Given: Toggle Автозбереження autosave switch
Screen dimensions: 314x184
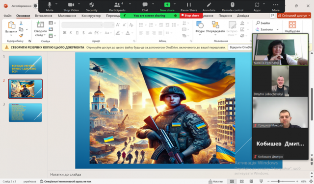Looking at the screenshot, I should point(35,6).
